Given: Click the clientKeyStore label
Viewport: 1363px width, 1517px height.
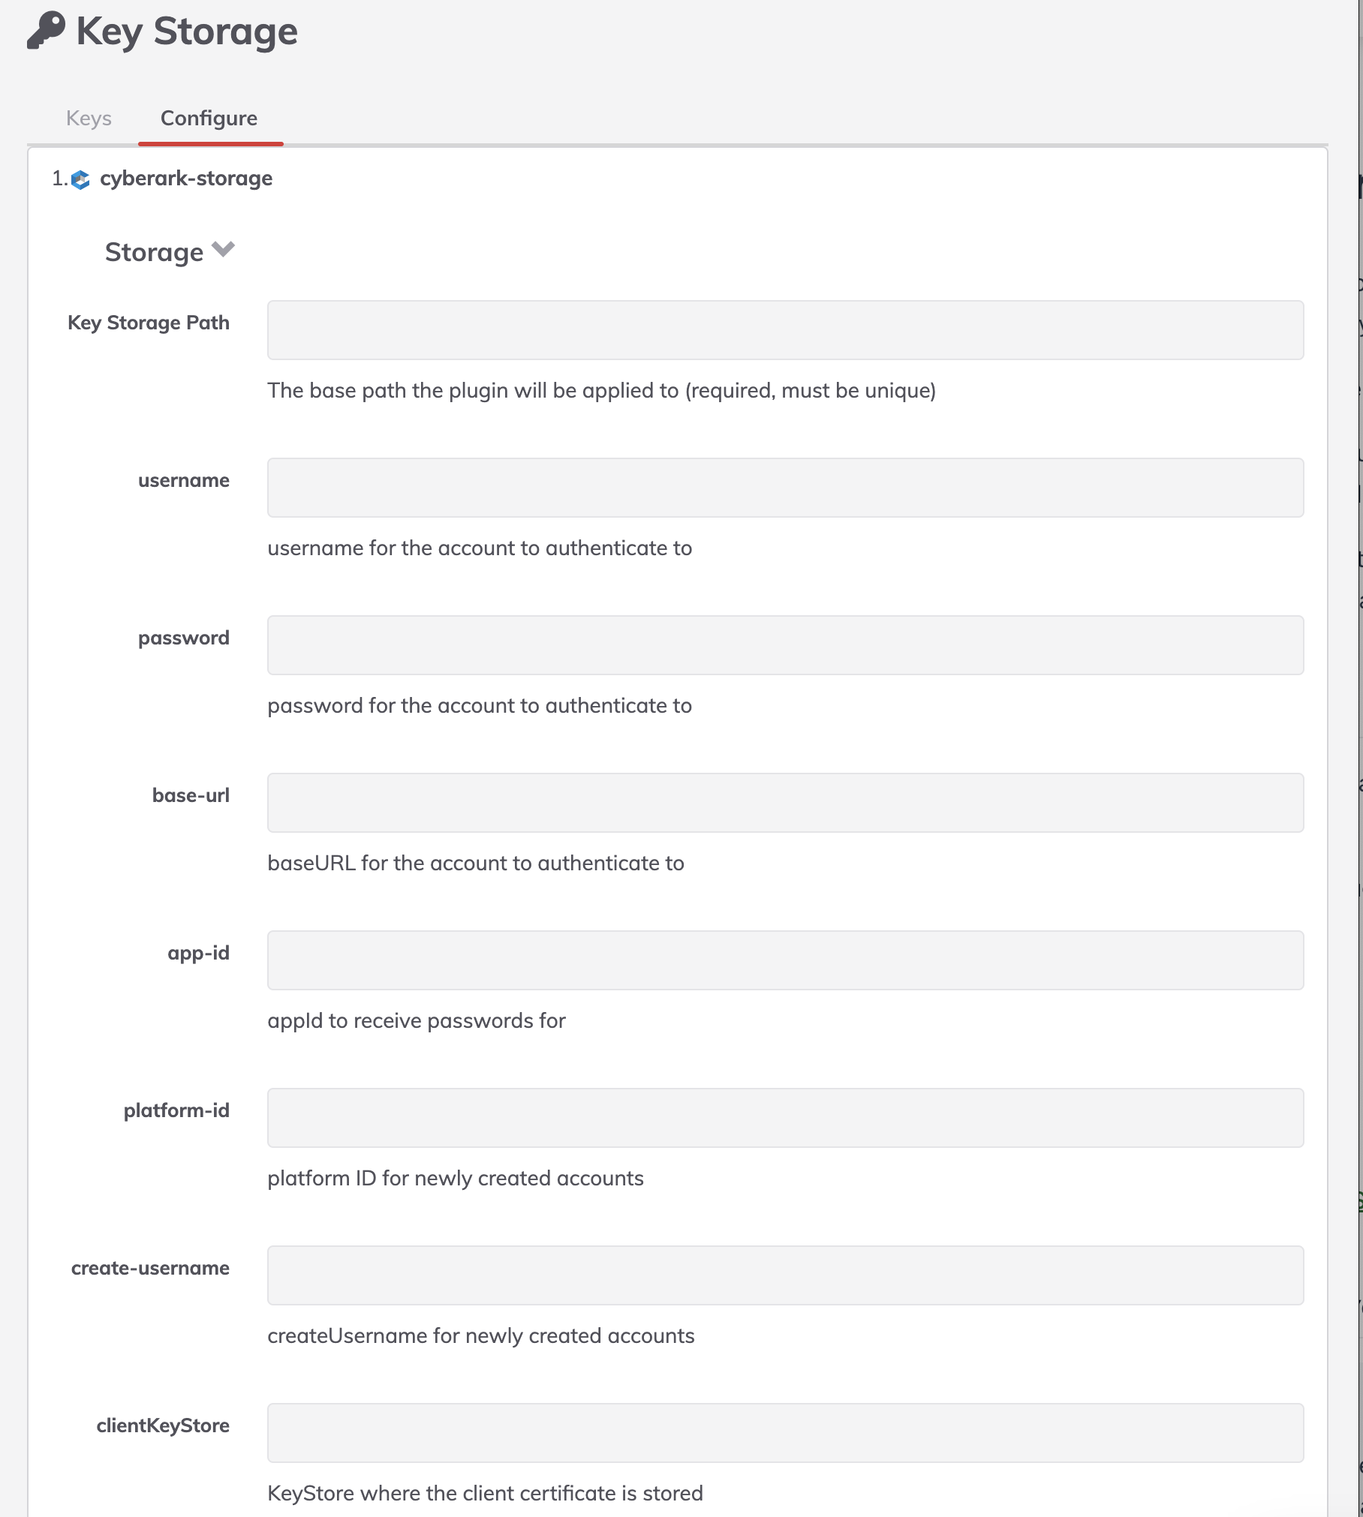Looking at the screenshot, I should [x=164, y=1425].
